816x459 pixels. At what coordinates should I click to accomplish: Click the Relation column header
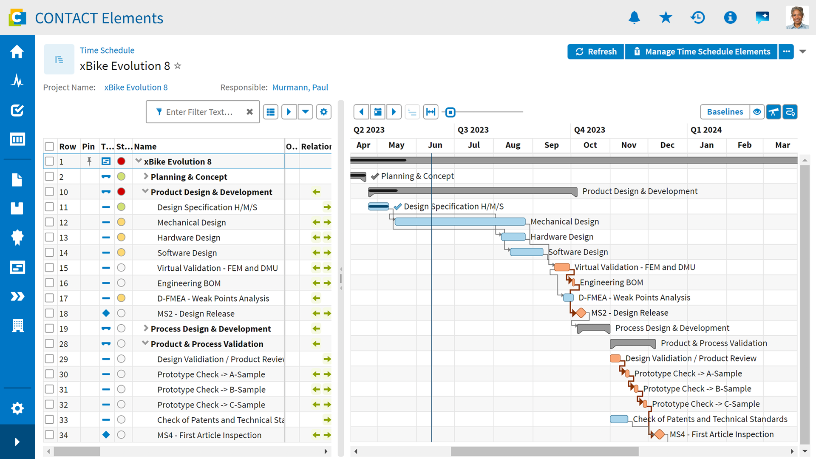316,147
